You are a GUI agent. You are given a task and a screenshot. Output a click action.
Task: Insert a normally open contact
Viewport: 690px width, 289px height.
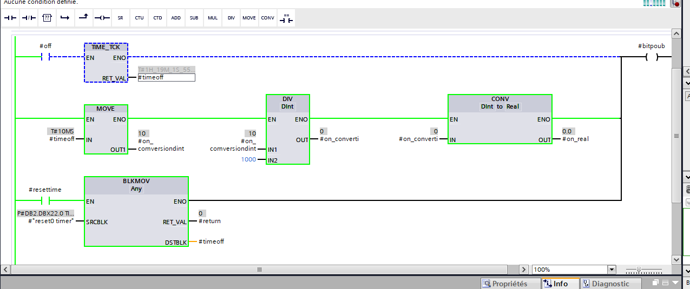point(10,18)
